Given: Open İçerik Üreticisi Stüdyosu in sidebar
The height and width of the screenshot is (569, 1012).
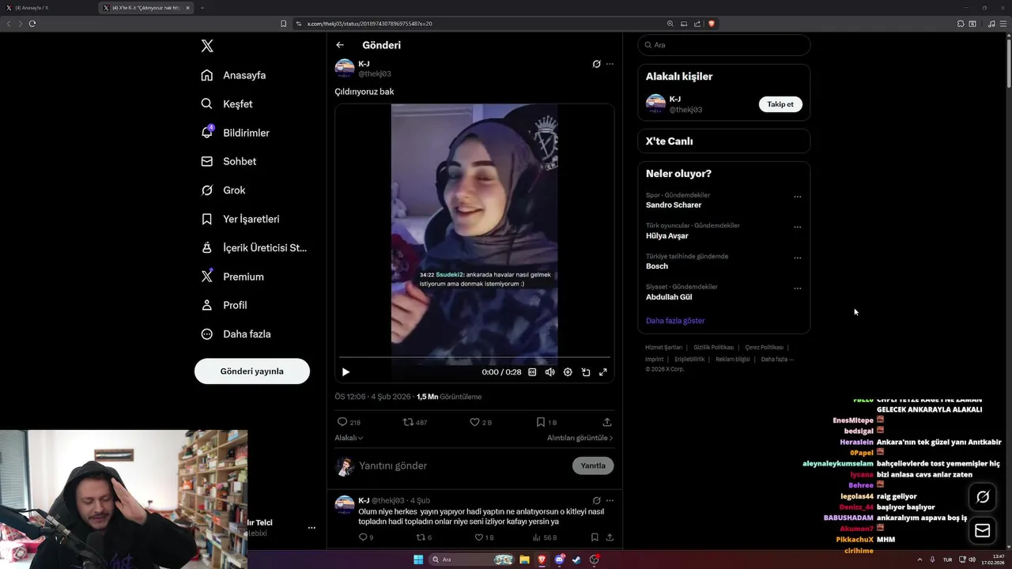Looking at the screenshot, I should (x=254, y=247).
